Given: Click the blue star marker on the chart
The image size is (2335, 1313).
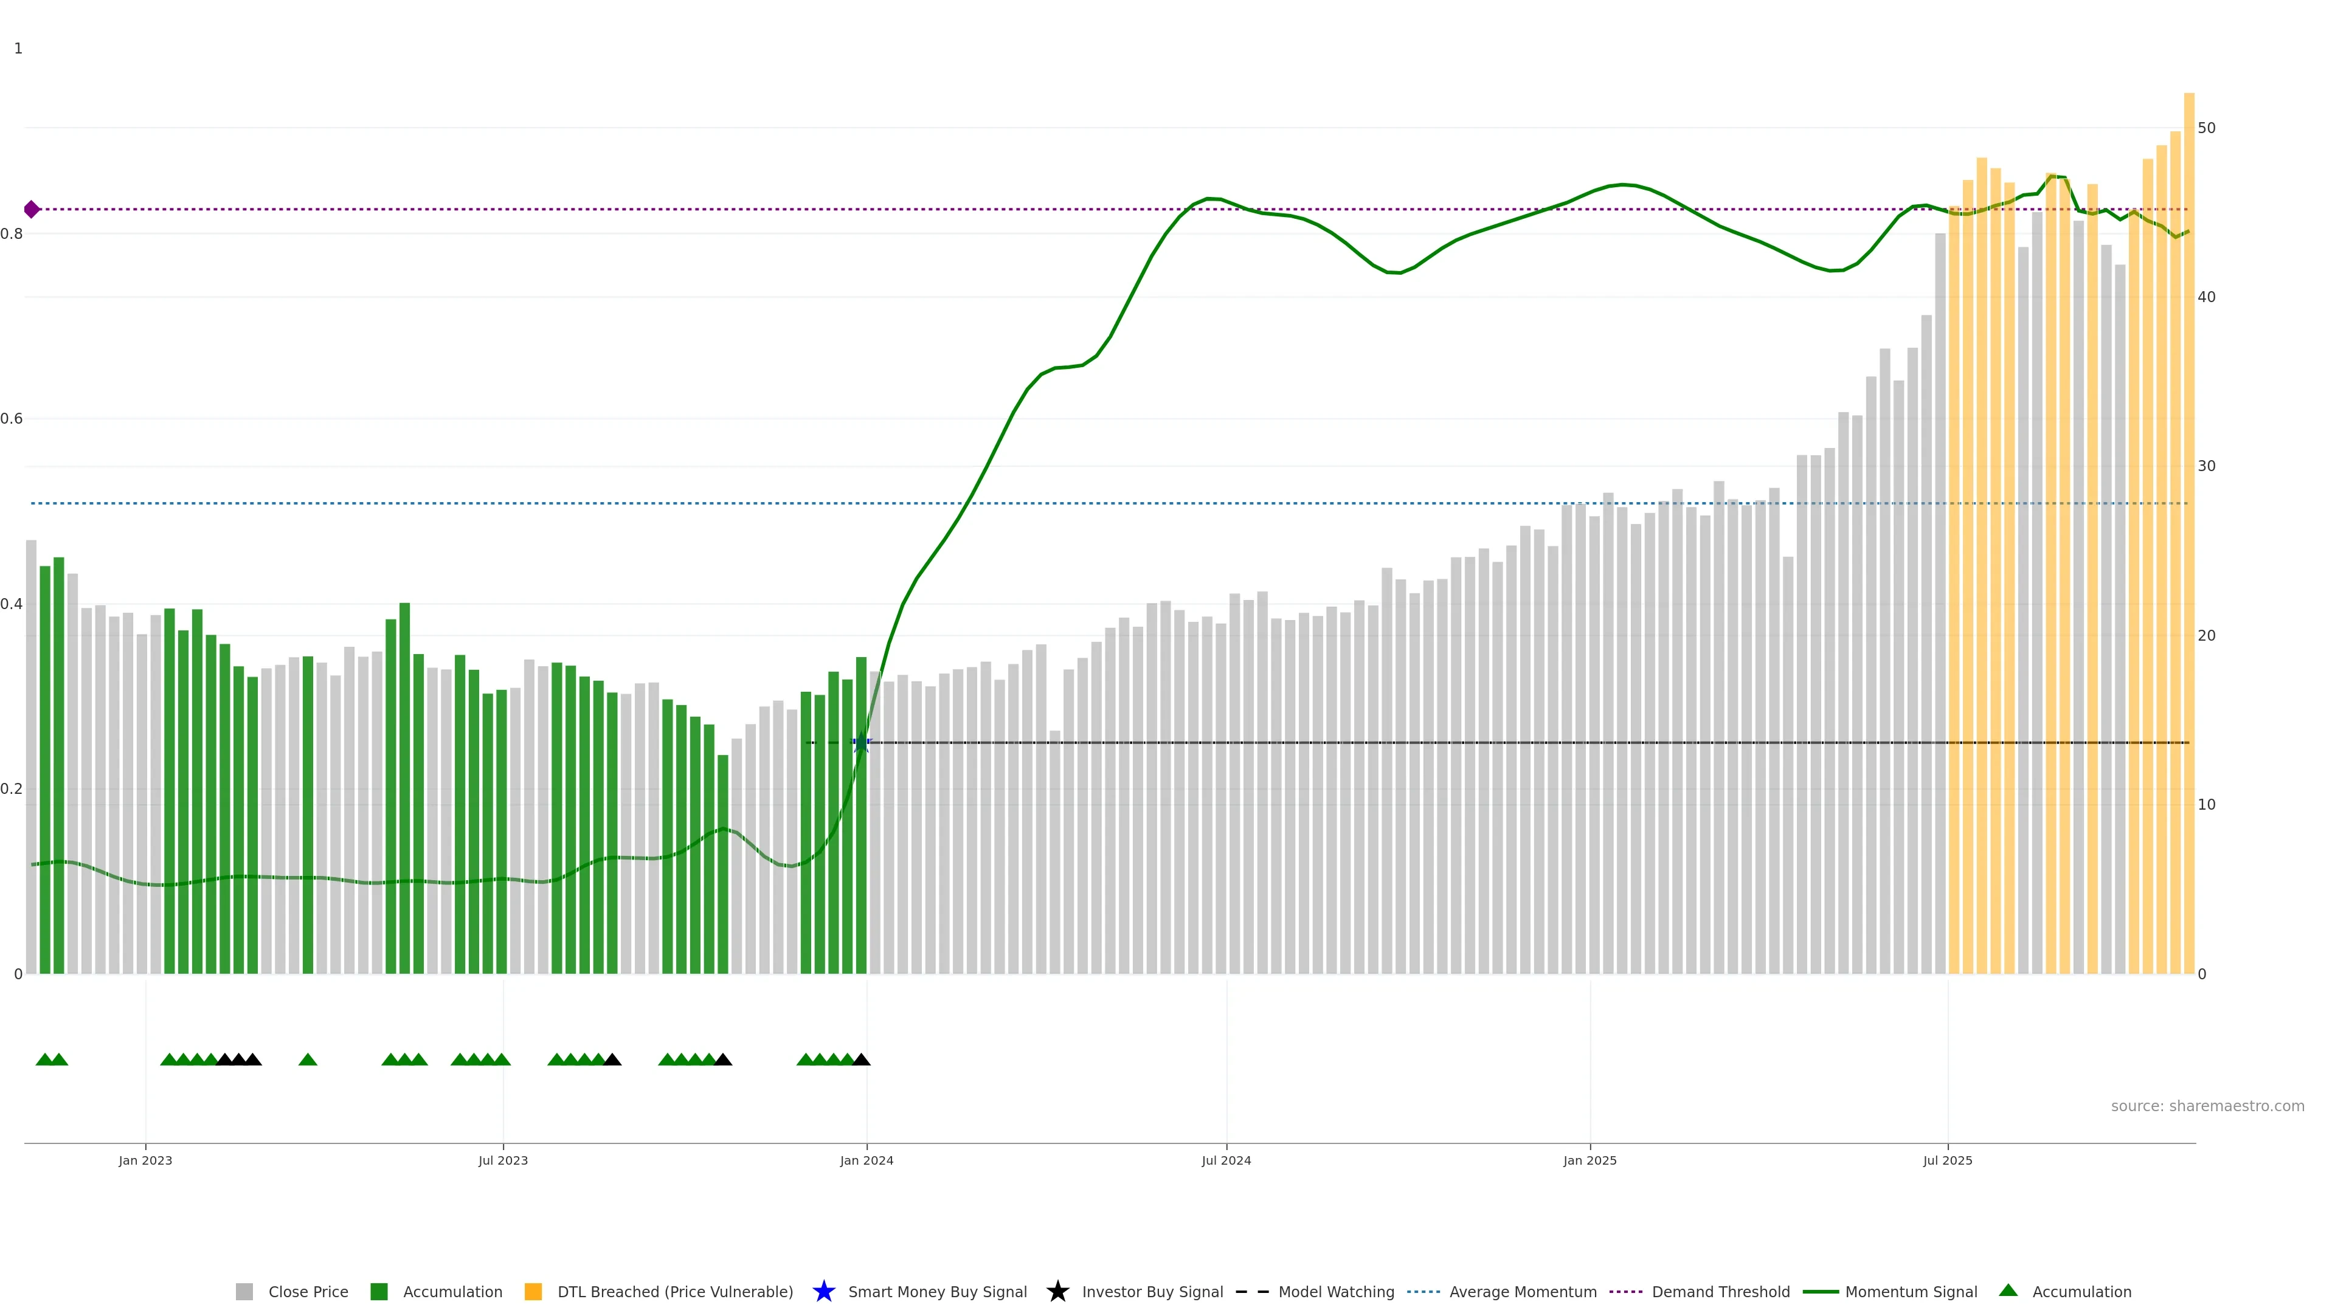Looking at the screenshot, I should click(862, 743).
